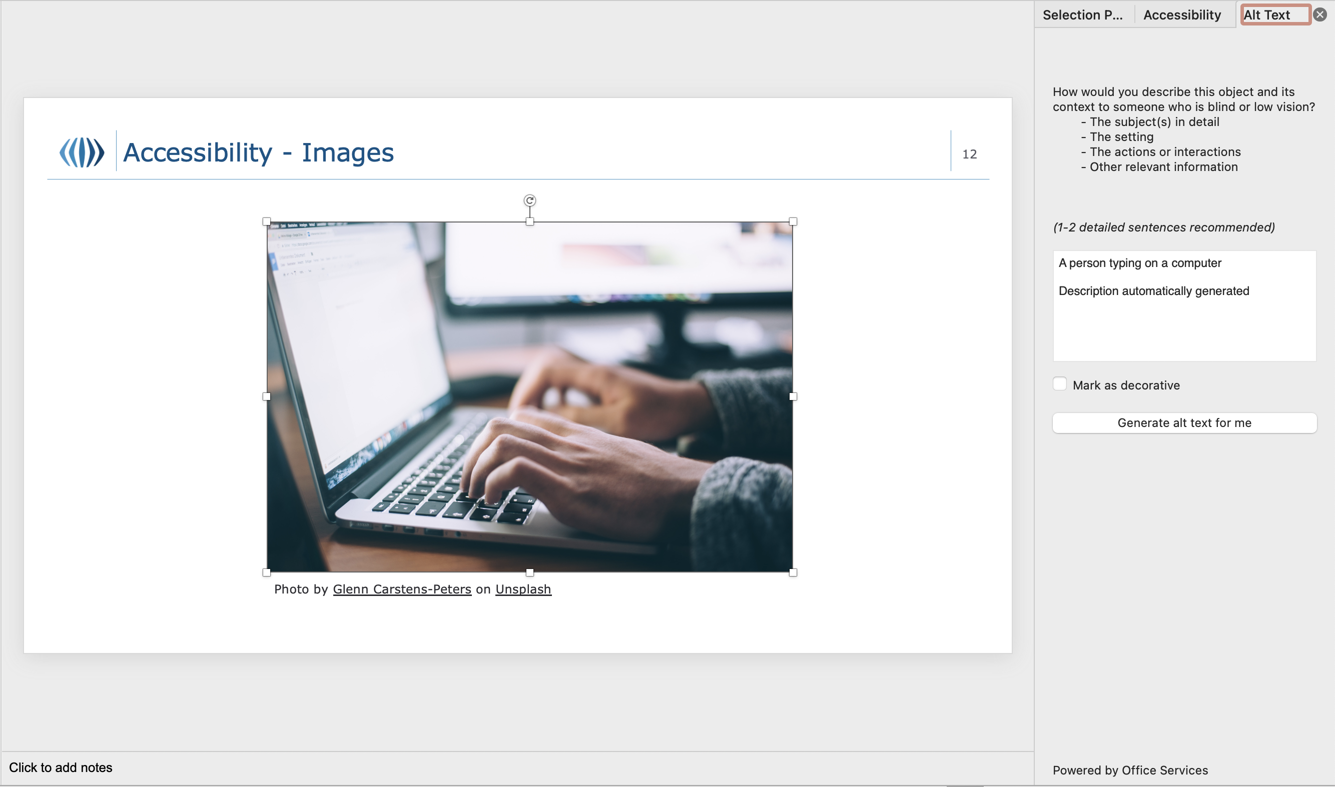Screen dimensions: 1335x787
Task: Click the Unsplash hyperlink
Action: 523,588
